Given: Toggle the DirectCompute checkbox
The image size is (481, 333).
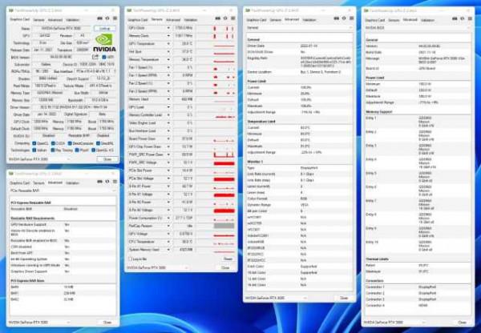Looking at the screenshot, I should pos(70,143).
